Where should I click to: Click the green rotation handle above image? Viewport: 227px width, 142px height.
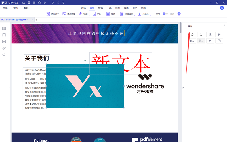pyautogui.click(x=85, y=61)
